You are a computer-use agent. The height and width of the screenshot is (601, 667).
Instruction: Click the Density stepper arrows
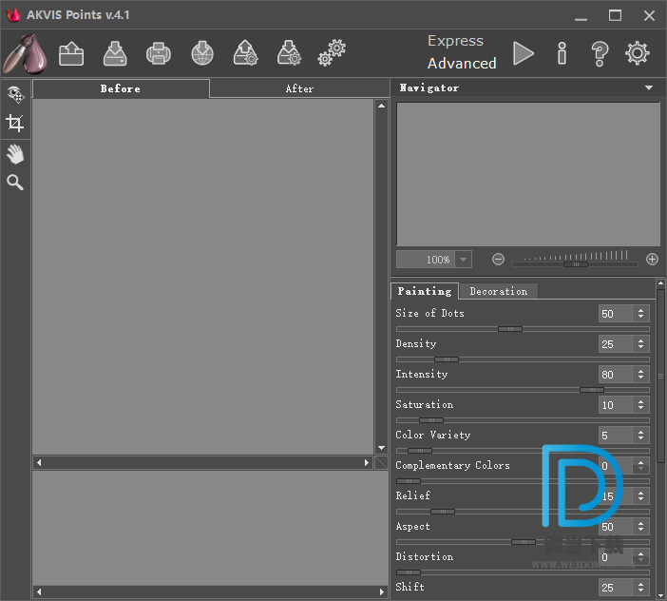point(640,344)
